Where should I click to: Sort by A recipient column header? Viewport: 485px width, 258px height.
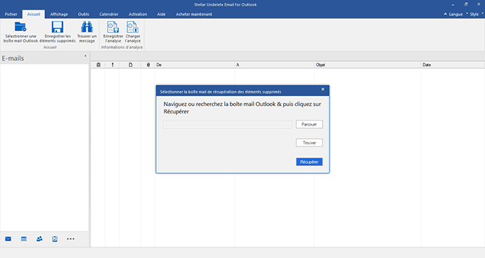pos(274,64)
